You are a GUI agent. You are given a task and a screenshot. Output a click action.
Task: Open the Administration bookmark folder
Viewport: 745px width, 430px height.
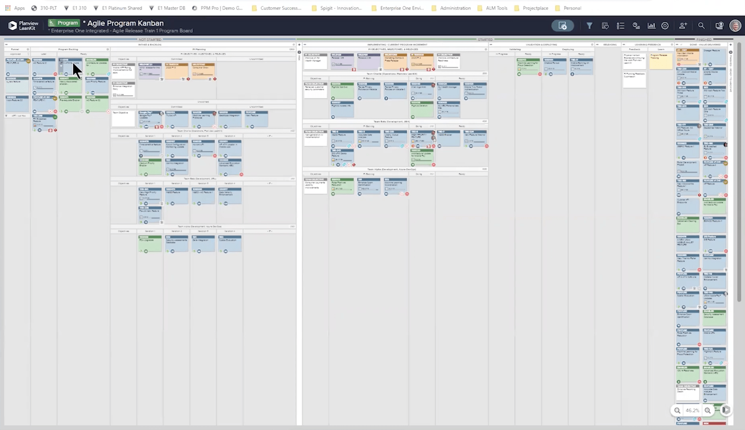point(451,8)
